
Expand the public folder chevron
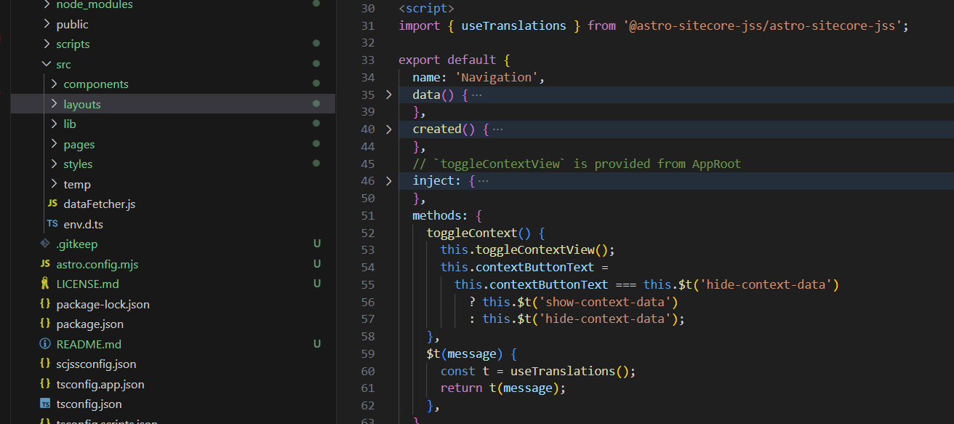pyautogui.click(x=47, y=24)
